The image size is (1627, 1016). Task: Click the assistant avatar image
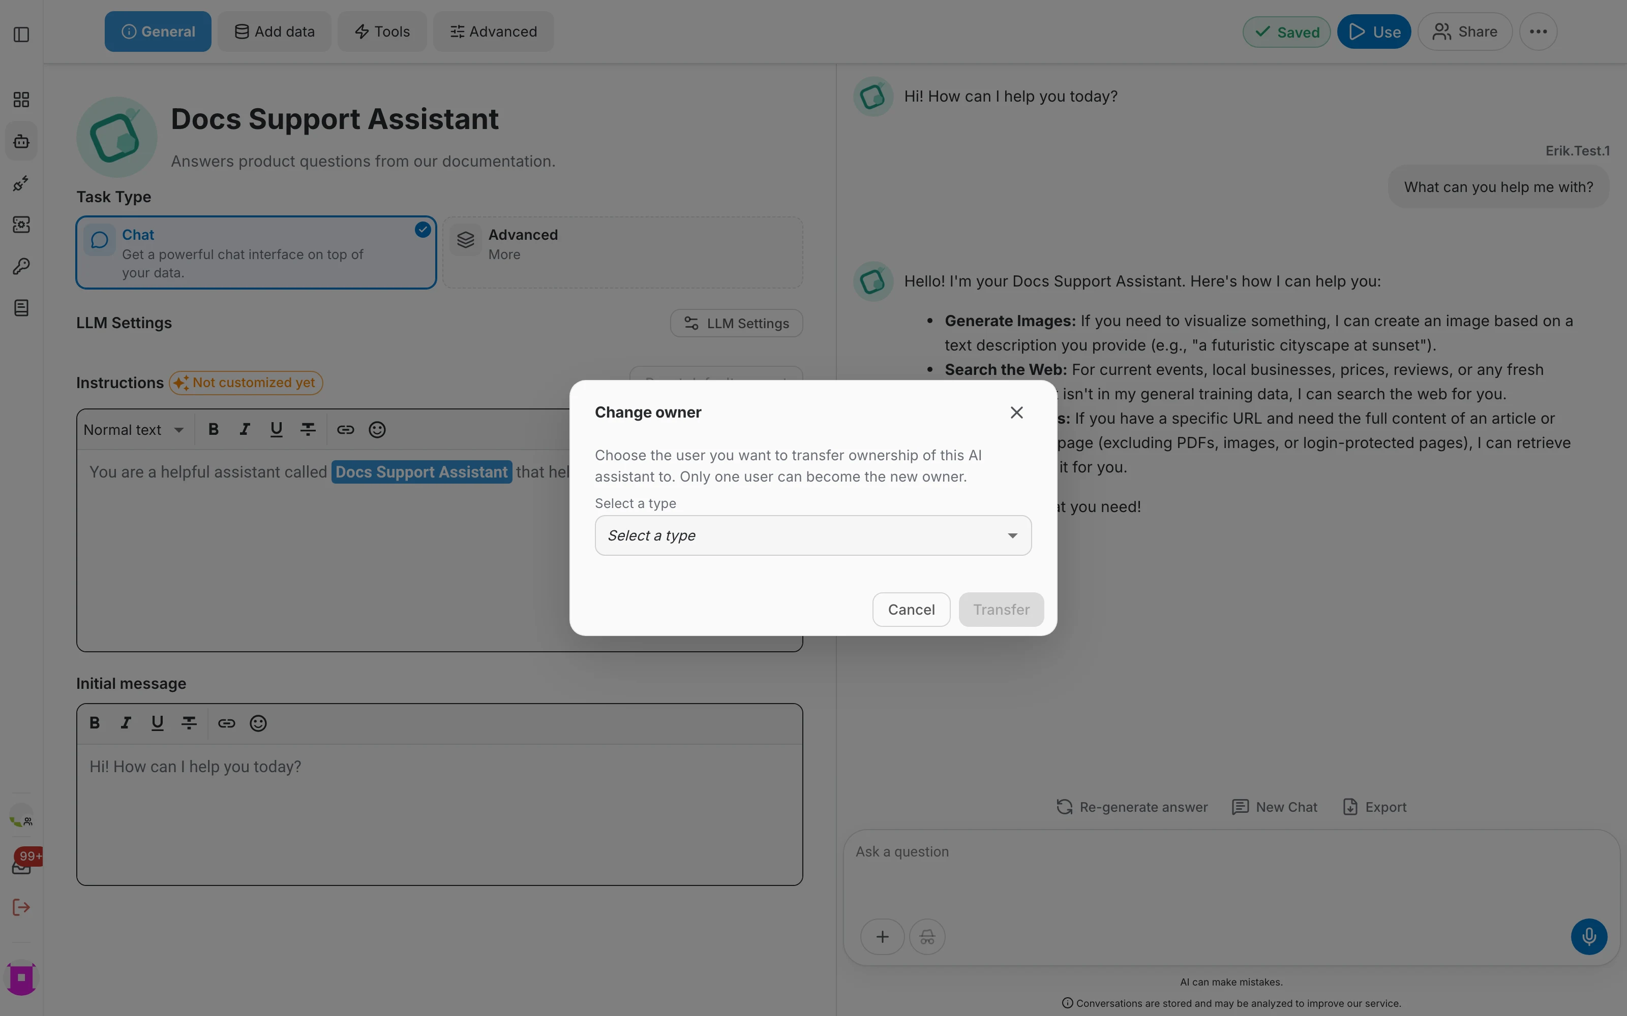(x=117, y=137)
